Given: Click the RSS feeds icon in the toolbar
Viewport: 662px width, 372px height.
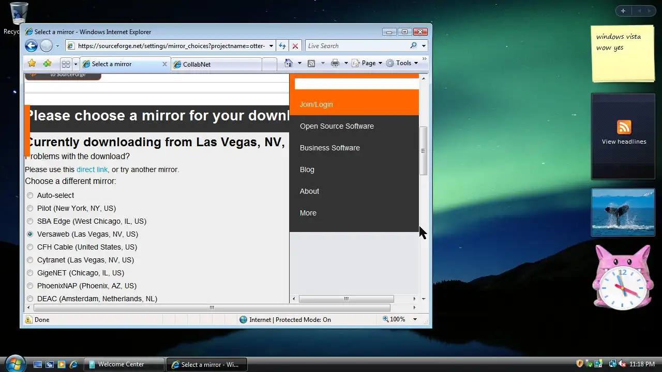Looking at the screenshot, I should tap(311, 63).
